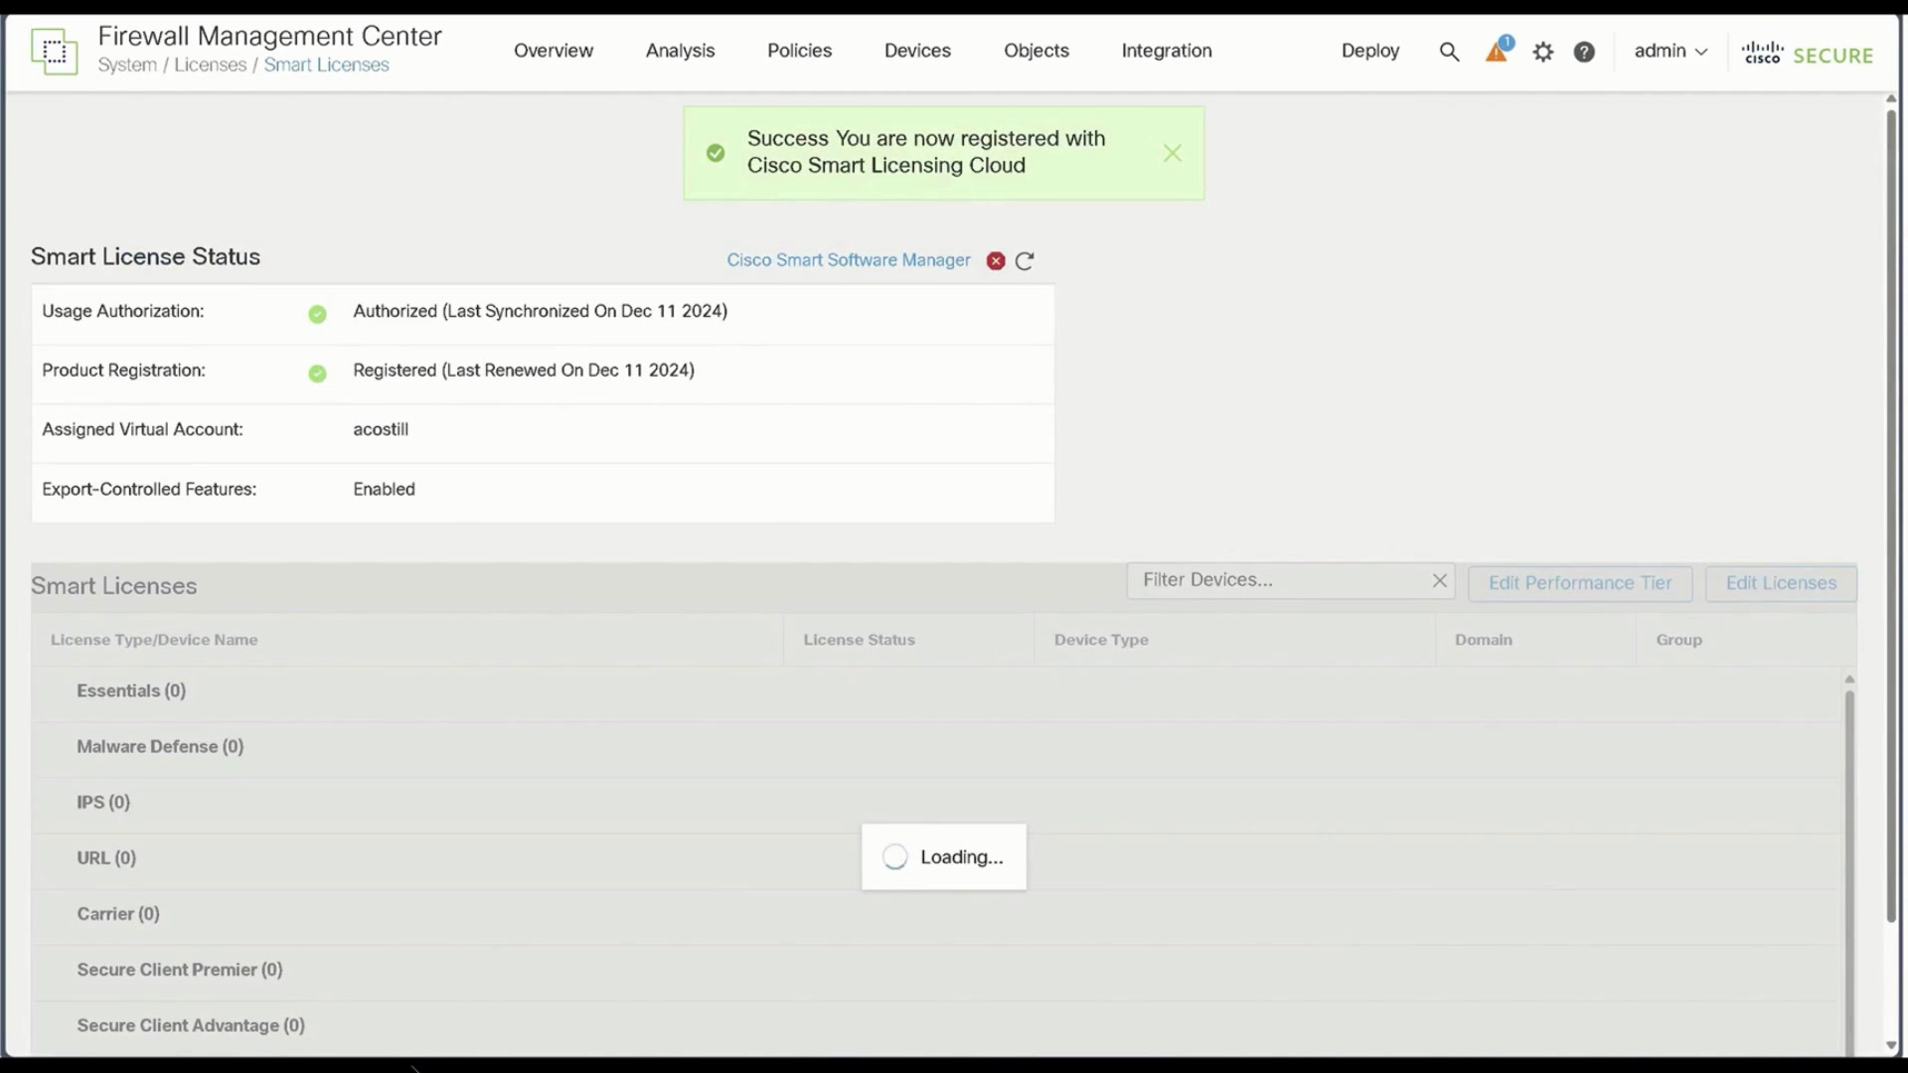This screenshot has height=1073, width=1908.
Task: Open the search magnifier icon
Action: click(1449, 52)
